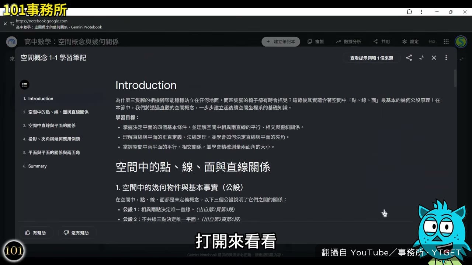Close the 學習筆記 note panel

[434, 58]
